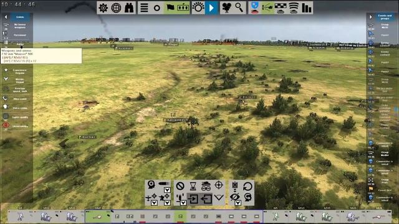399x224 pixels.
Task: Click the head with refresh arrow icon
Action: click(248, 197)
